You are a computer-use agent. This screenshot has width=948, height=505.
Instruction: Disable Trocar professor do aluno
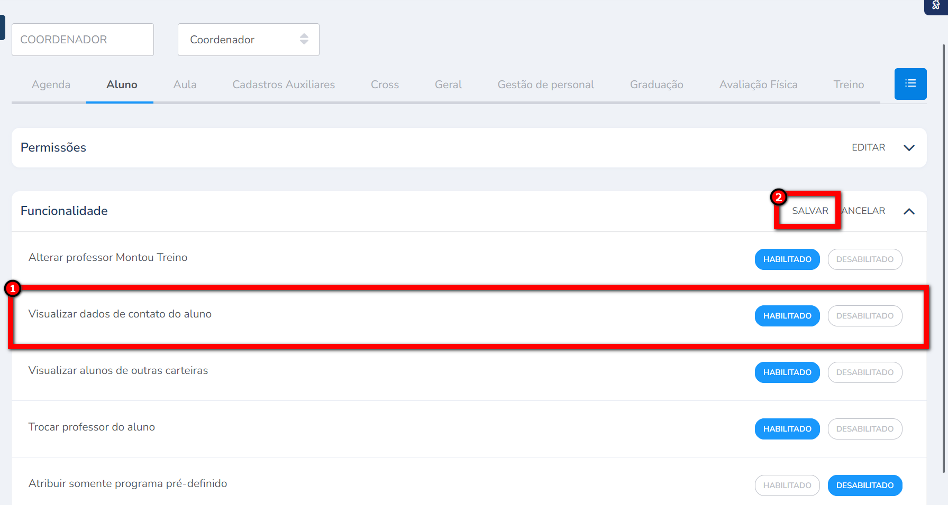(864, 429)
